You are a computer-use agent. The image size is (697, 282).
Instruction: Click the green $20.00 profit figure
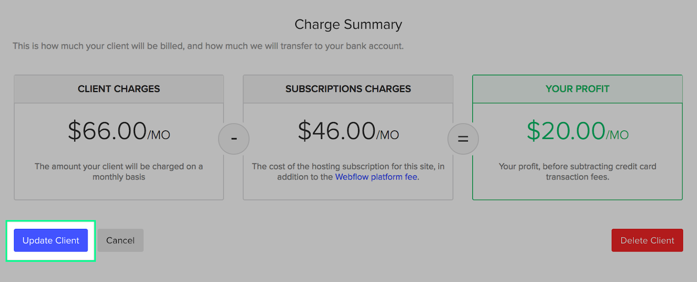tap(566, 131)
